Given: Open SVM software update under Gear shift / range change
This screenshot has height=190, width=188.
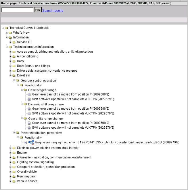Looking at the screenshot, I should 73,128.
